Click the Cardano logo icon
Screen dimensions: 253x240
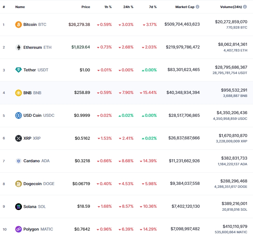click(x=19, y=161)
